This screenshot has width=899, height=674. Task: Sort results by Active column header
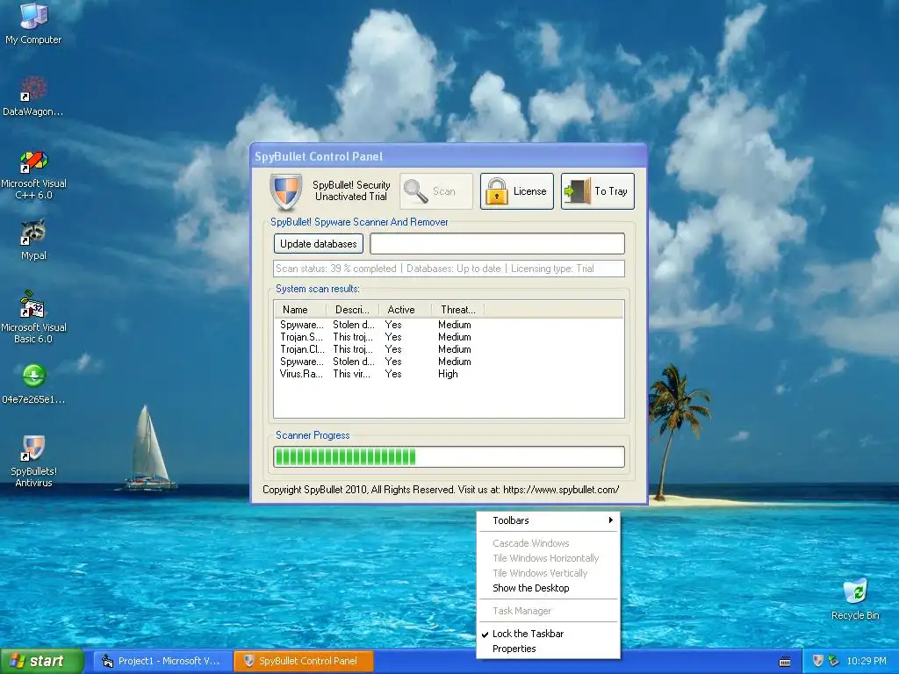coord(406,310)
